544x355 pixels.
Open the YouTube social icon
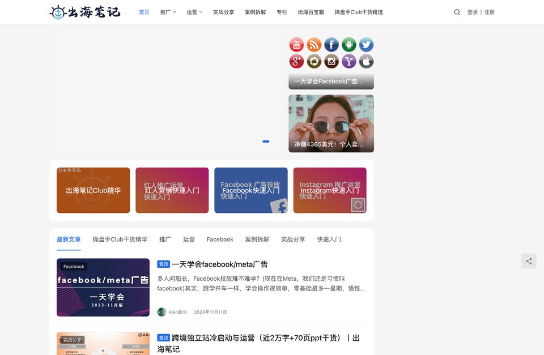296,45
